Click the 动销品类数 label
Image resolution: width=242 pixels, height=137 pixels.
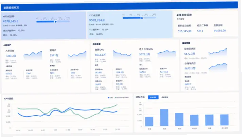click(x=190, y=49)
